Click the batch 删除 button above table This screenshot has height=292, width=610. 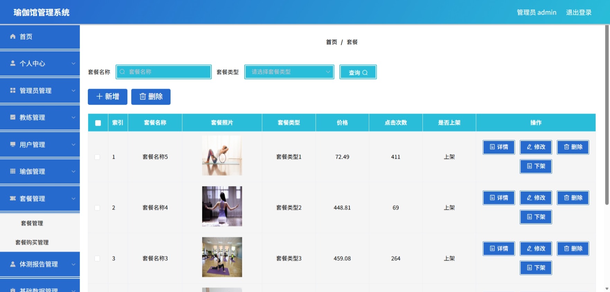click(151, 97)
